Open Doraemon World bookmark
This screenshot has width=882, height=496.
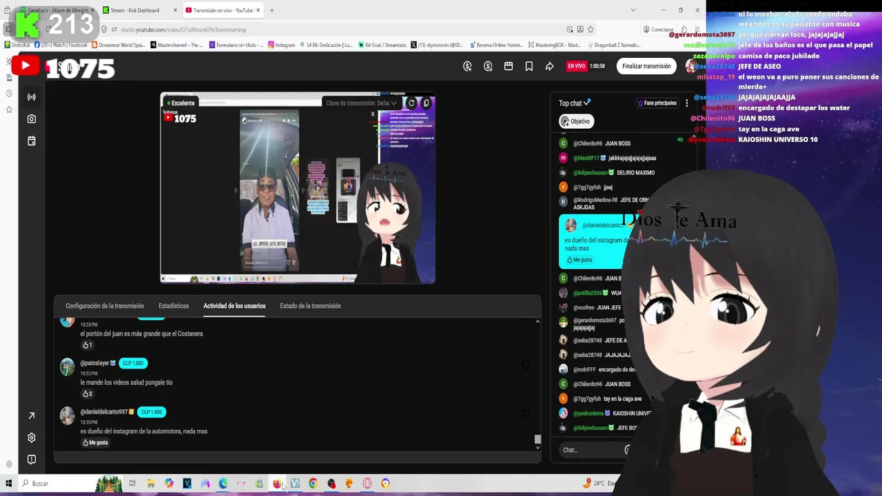pyautogui.click(x=117, y=45)
